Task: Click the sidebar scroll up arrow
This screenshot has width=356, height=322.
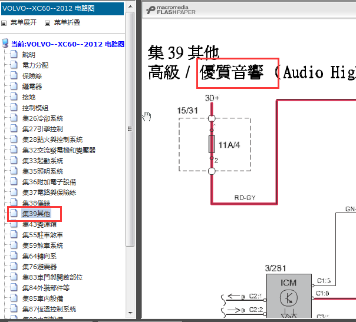Action: click(130, 6)
